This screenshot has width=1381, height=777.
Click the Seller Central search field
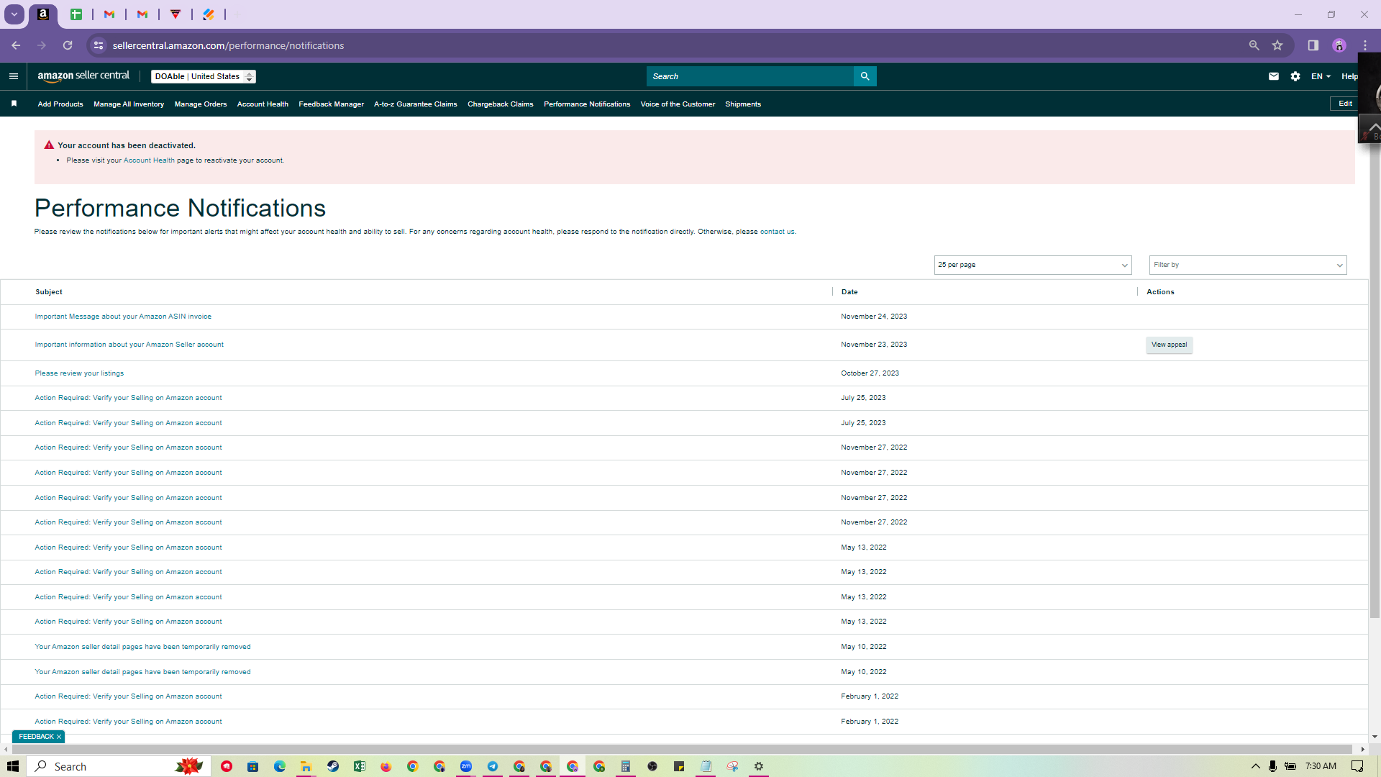pyautogui.click(x=749, y=76)
